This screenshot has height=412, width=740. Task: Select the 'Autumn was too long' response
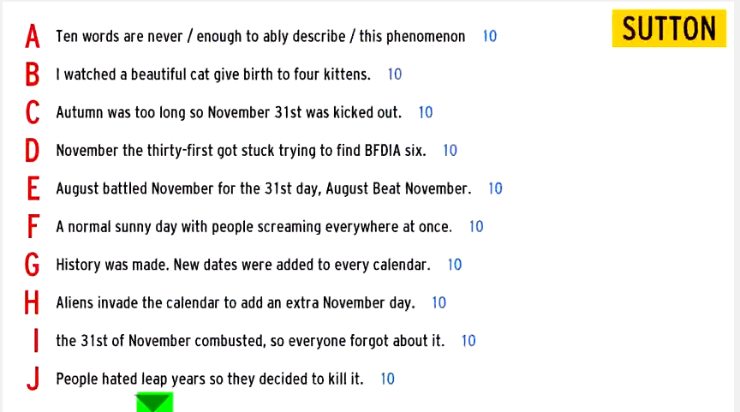(x=229, y=112)
